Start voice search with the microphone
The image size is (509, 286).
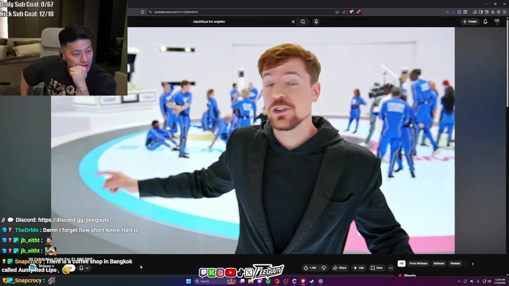316,21
